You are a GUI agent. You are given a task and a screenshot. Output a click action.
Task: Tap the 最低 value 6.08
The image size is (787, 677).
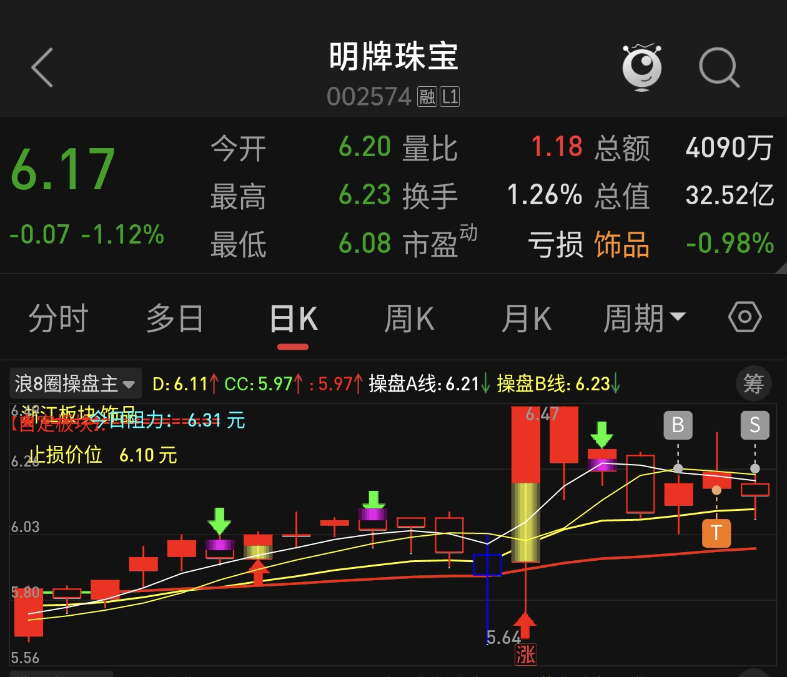(365, 244)
